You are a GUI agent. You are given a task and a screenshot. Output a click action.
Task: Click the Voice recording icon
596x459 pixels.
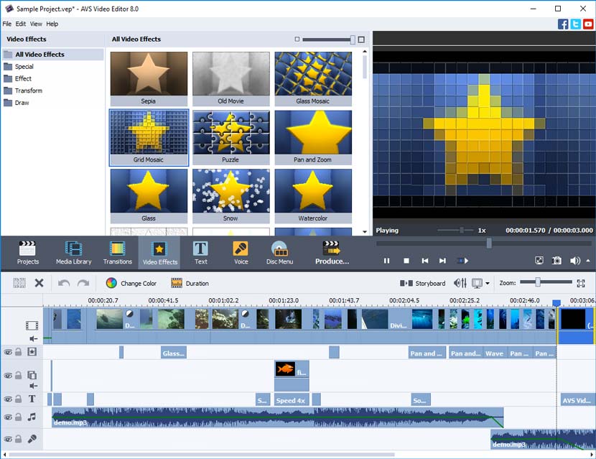point(240,251)
